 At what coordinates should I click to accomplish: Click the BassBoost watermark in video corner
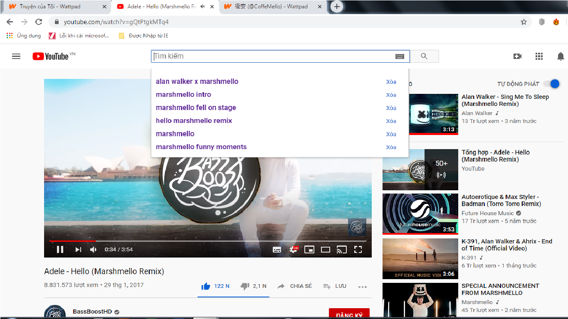click(357, 227)
